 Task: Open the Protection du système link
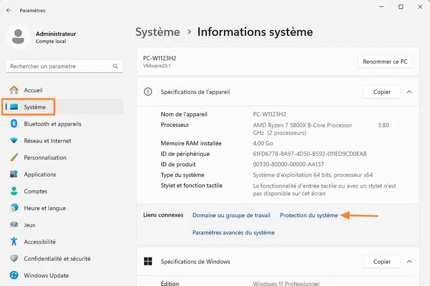point(309,216)
